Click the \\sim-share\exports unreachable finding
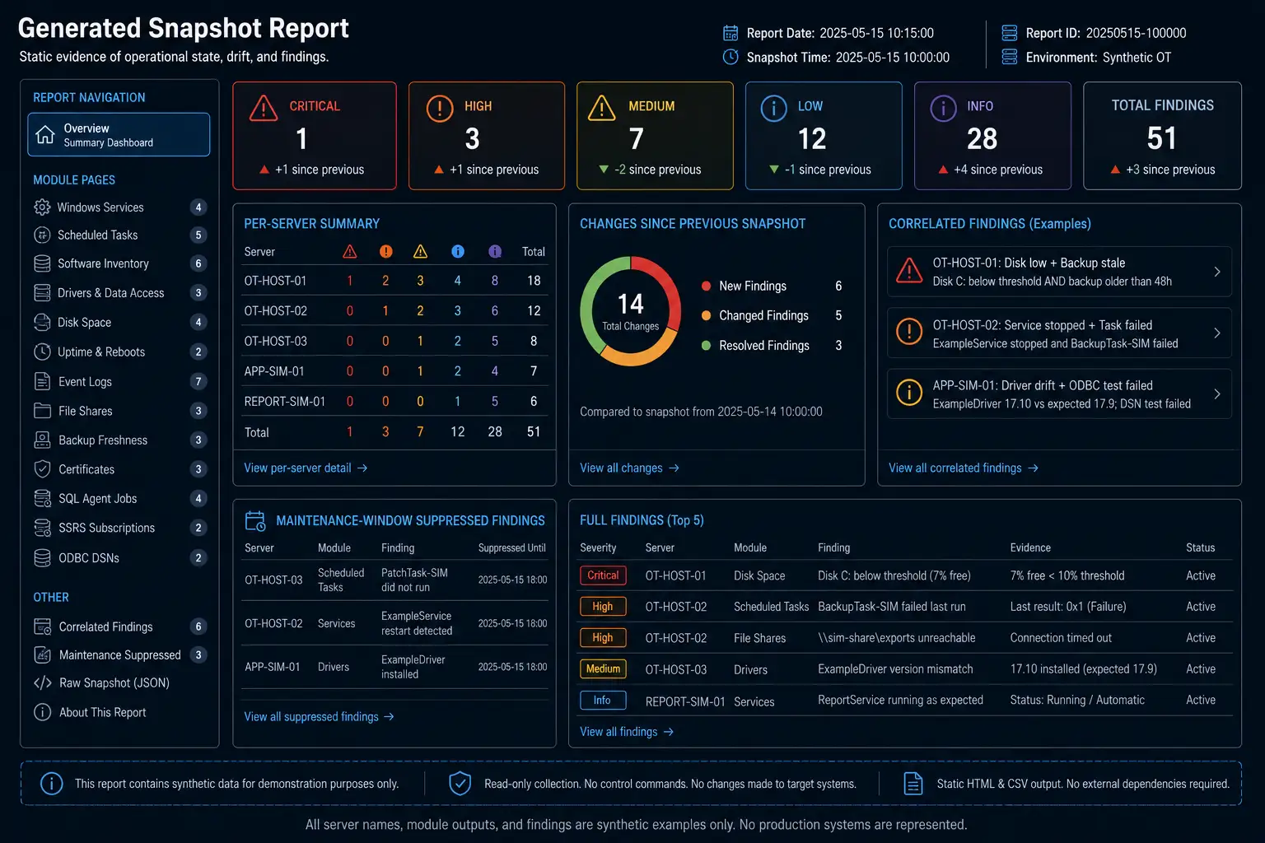This screenshot has width=1265, height=843. coord(896,638)
